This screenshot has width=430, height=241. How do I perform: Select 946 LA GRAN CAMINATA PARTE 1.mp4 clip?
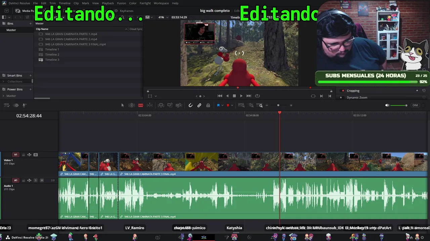[71, 34]
